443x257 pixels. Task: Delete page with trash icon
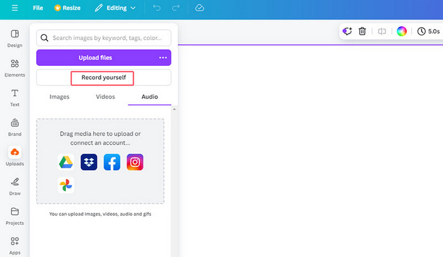tap(363, 31)
